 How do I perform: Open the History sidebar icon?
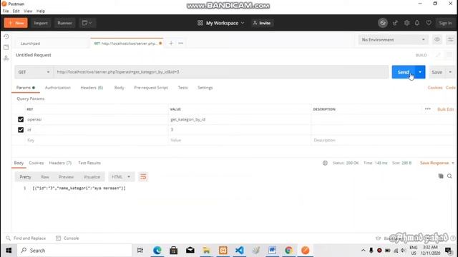pos(6,36)
